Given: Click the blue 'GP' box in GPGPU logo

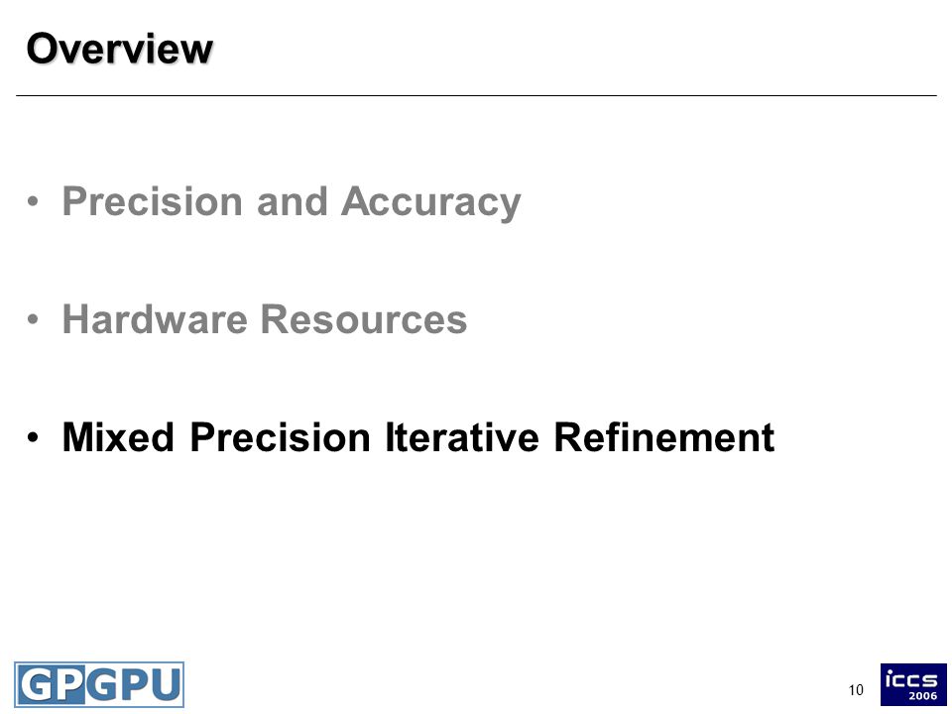Looking at the screenshot, I should coord(52,684).
